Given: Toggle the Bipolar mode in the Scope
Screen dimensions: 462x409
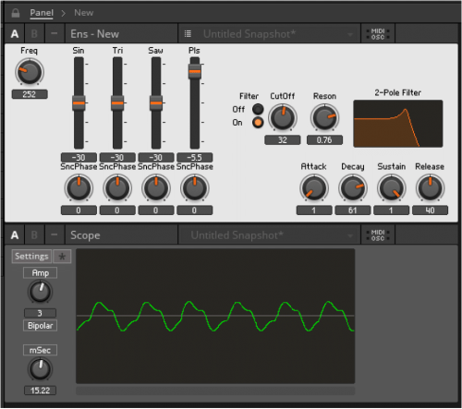Looking at the screenshot, I should [40, 326].
